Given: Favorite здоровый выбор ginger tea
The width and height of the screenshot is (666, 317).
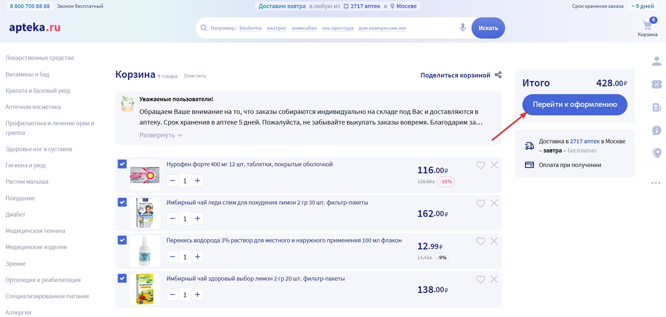Looking at the screenshot, I should (480, 279).
